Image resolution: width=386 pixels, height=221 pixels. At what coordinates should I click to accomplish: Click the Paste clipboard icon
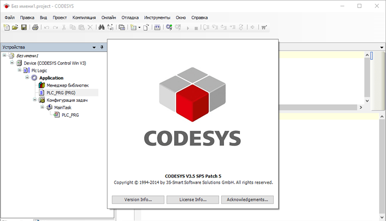click(x=81, y=27)
